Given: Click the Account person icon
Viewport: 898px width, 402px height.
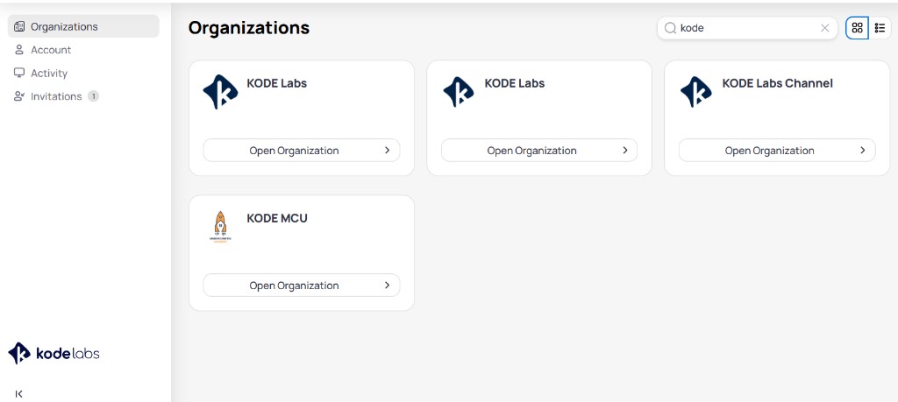Looking at the screenshot, I should (19, 50).
